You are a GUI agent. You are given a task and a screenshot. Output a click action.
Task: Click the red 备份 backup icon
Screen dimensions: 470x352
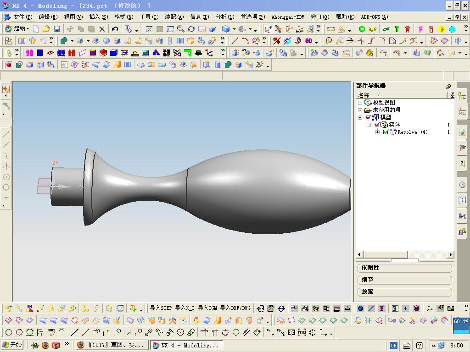coord(72,53)
